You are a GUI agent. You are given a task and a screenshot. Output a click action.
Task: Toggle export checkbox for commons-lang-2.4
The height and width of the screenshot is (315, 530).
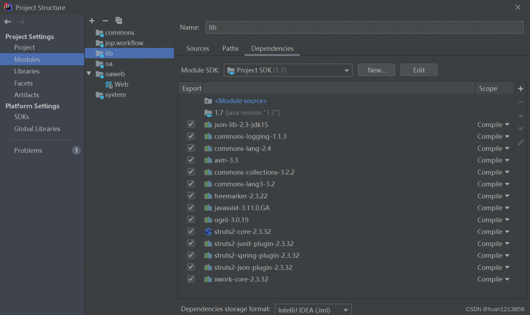tap(191, 148)
